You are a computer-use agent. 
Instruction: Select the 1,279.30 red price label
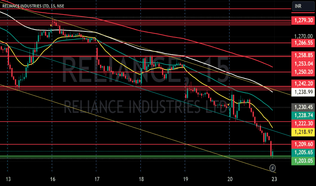coord(303,20)
